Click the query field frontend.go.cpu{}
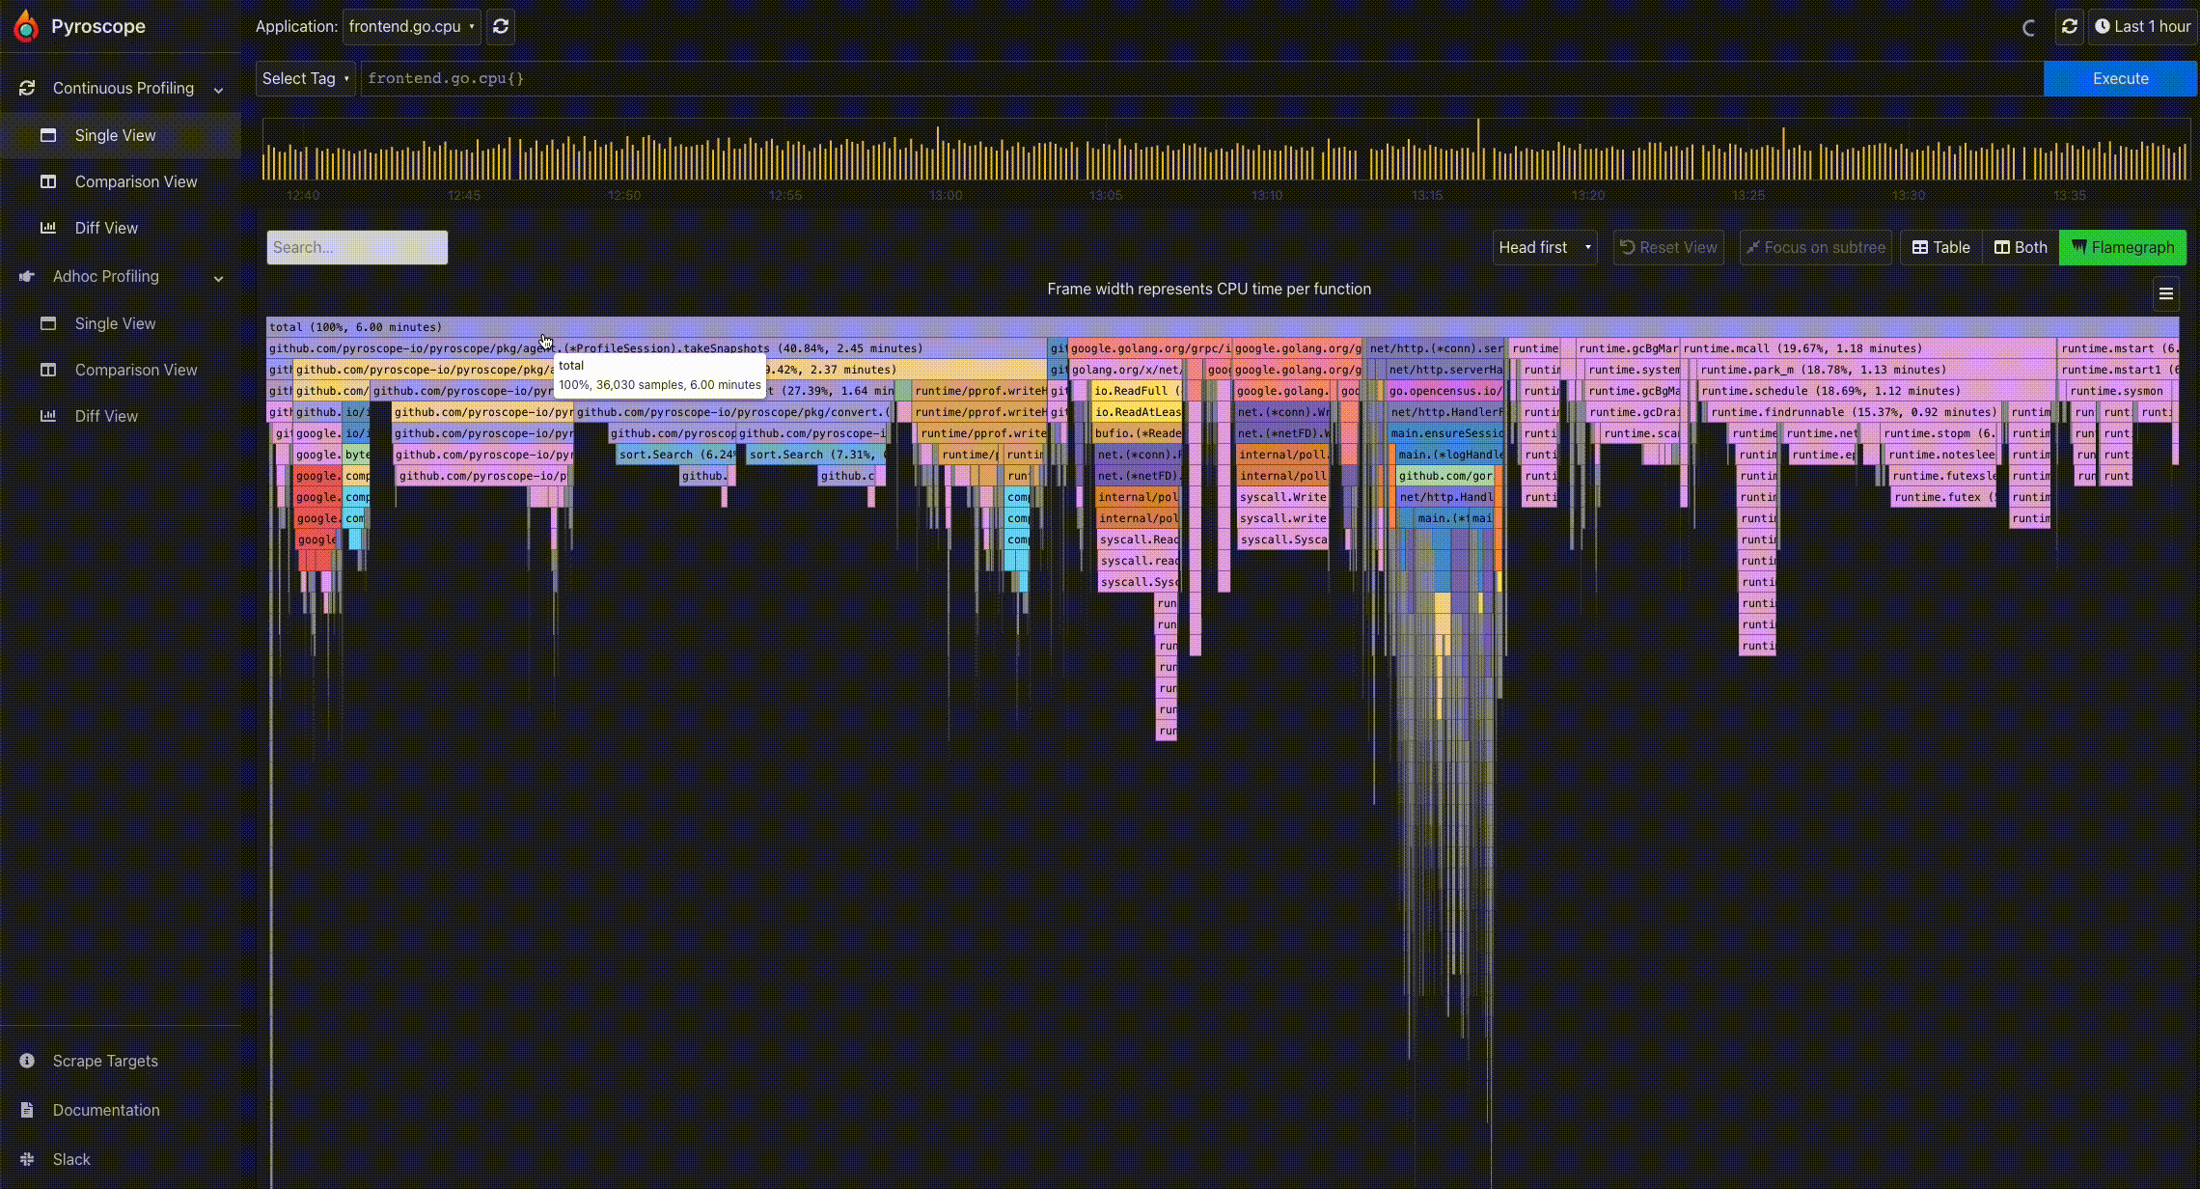This screenshot has height=1189, width=2200. pos(1201,79)
